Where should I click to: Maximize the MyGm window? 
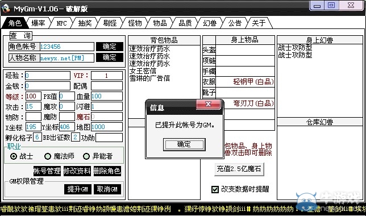pos(331,5)
